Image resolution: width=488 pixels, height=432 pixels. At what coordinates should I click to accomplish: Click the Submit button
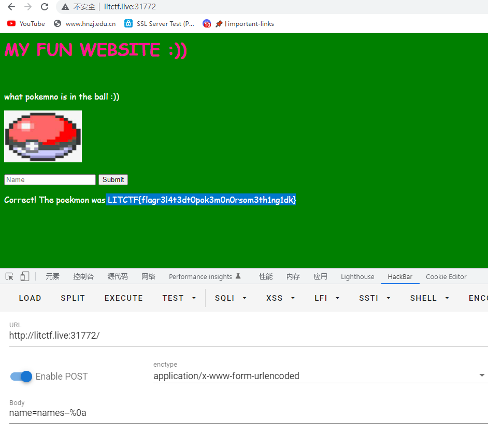pos(113,180)
